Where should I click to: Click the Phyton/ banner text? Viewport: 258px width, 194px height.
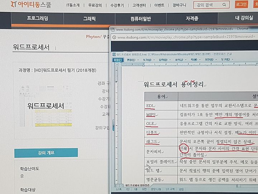[94, 37]
